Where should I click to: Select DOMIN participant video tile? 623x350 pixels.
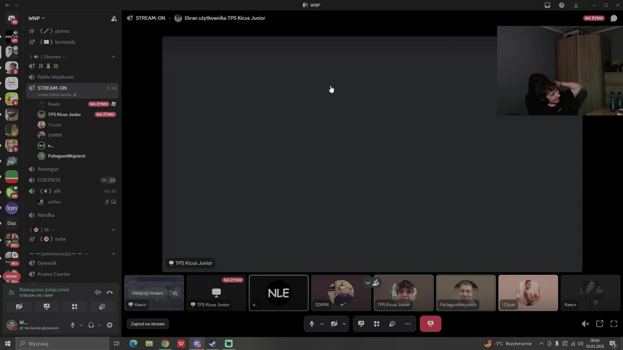pyautogui.click(x=341, y=293)
